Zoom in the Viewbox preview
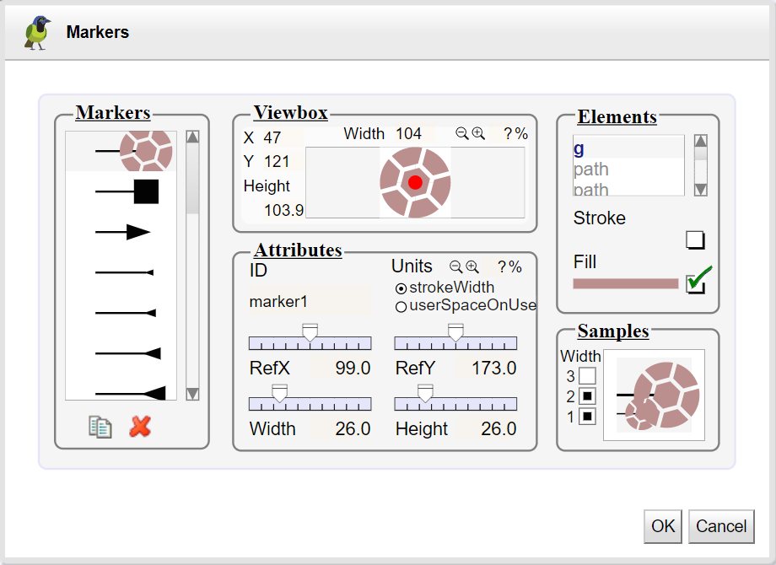 [478, 133]
